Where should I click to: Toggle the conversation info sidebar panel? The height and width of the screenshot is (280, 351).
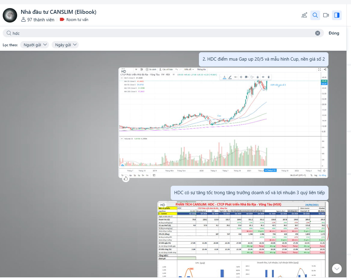(337, 15)
